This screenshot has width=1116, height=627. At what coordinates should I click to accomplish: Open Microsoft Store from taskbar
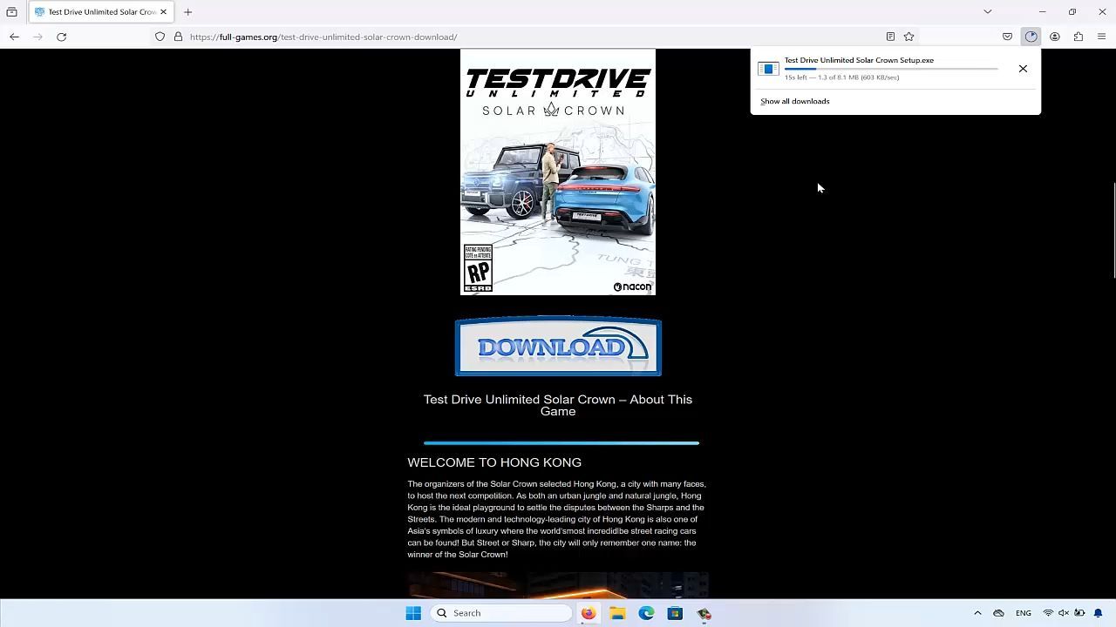(675, 613)
